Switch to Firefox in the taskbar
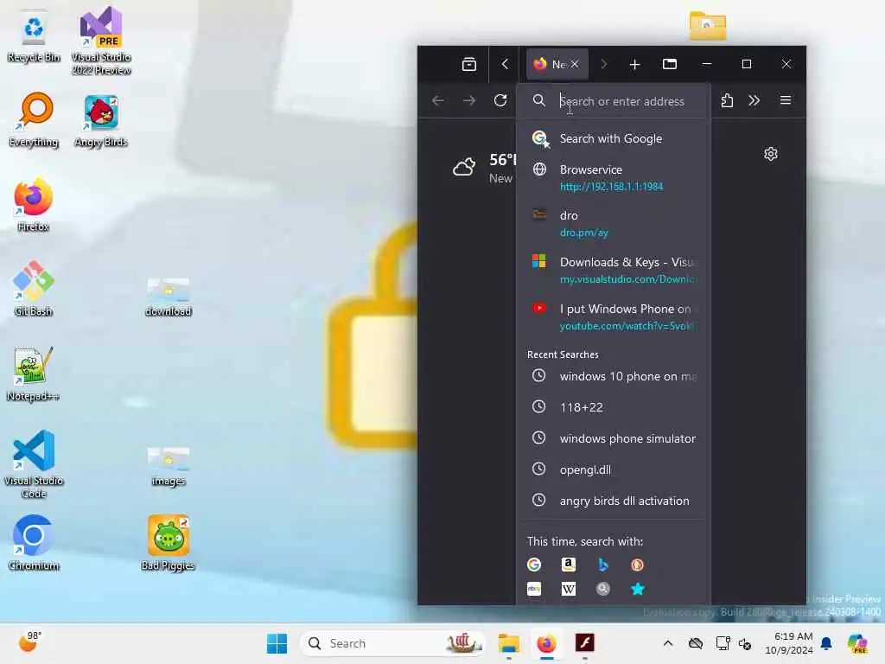 click(546, 643)
